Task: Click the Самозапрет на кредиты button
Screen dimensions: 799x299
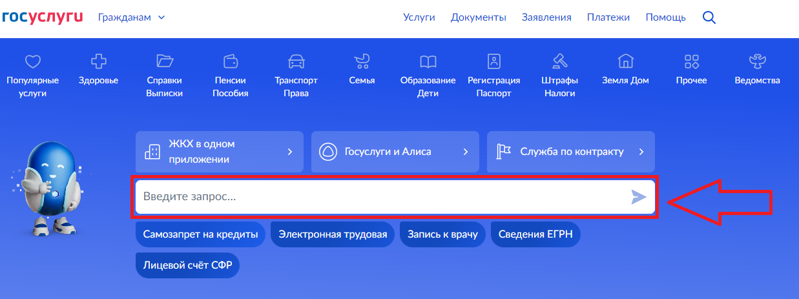Action: point(200,234)
